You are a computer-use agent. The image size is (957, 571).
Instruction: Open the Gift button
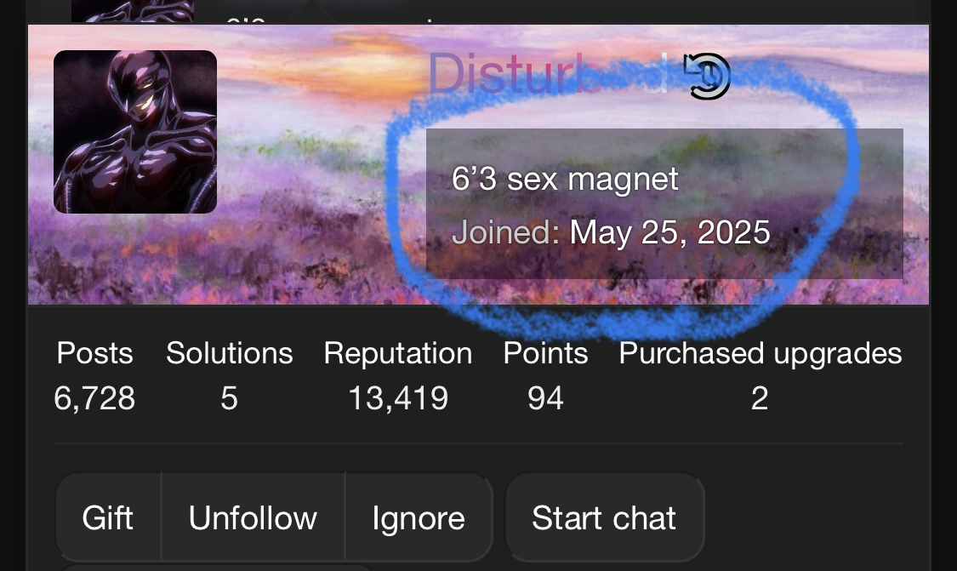click(x=108, y=518)
